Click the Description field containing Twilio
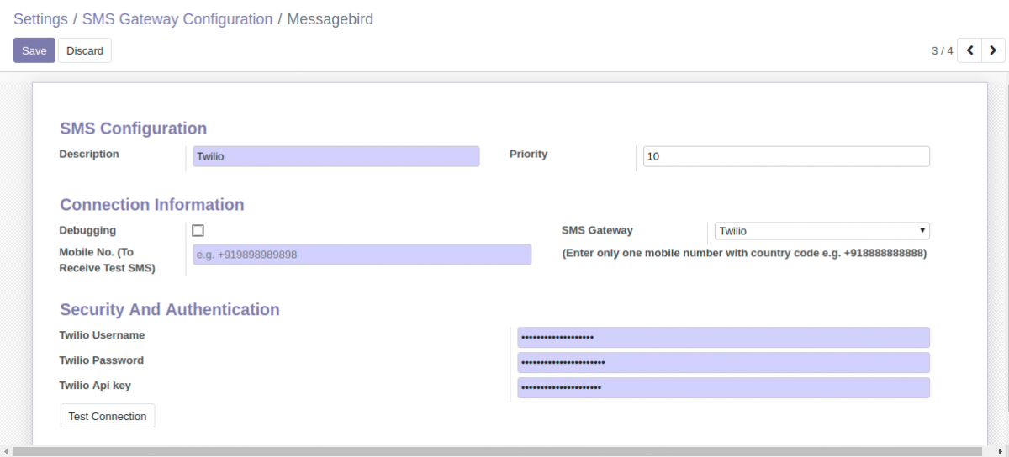Viewport: 1009px width, 457px height. tap(335, 156)
